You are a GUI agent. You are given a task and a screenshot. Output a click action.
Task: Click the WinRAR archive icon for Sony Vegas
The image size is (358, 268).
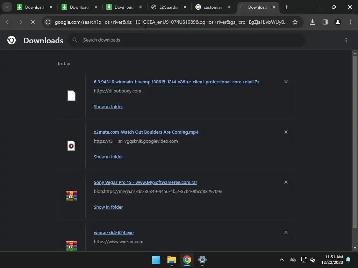71,196
